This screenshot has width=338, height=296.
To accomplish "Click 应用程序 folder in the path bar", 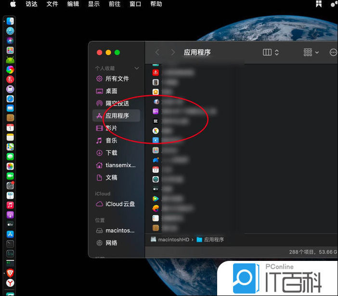I will [210, 239].
